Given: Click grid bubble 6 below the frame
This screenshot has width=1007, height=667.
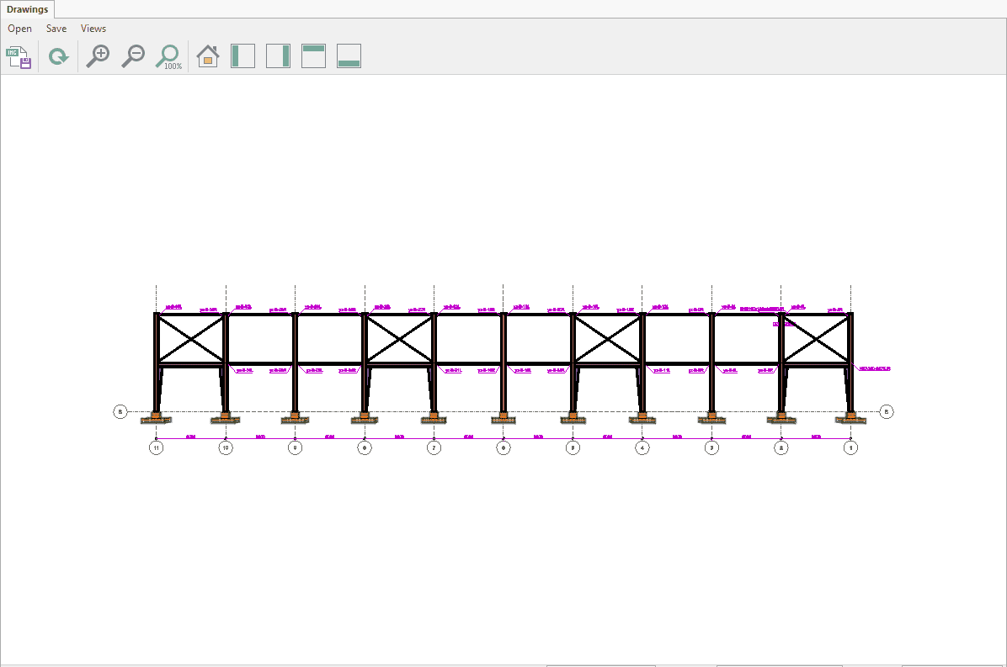Looking at the screenshot, I should click(x=504, y=448).
